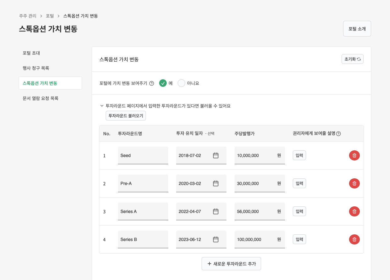Click the reset icon on the 초기화 button
Image resolution: width=390 pixels, height=280 pixels.
click(359, 59)
